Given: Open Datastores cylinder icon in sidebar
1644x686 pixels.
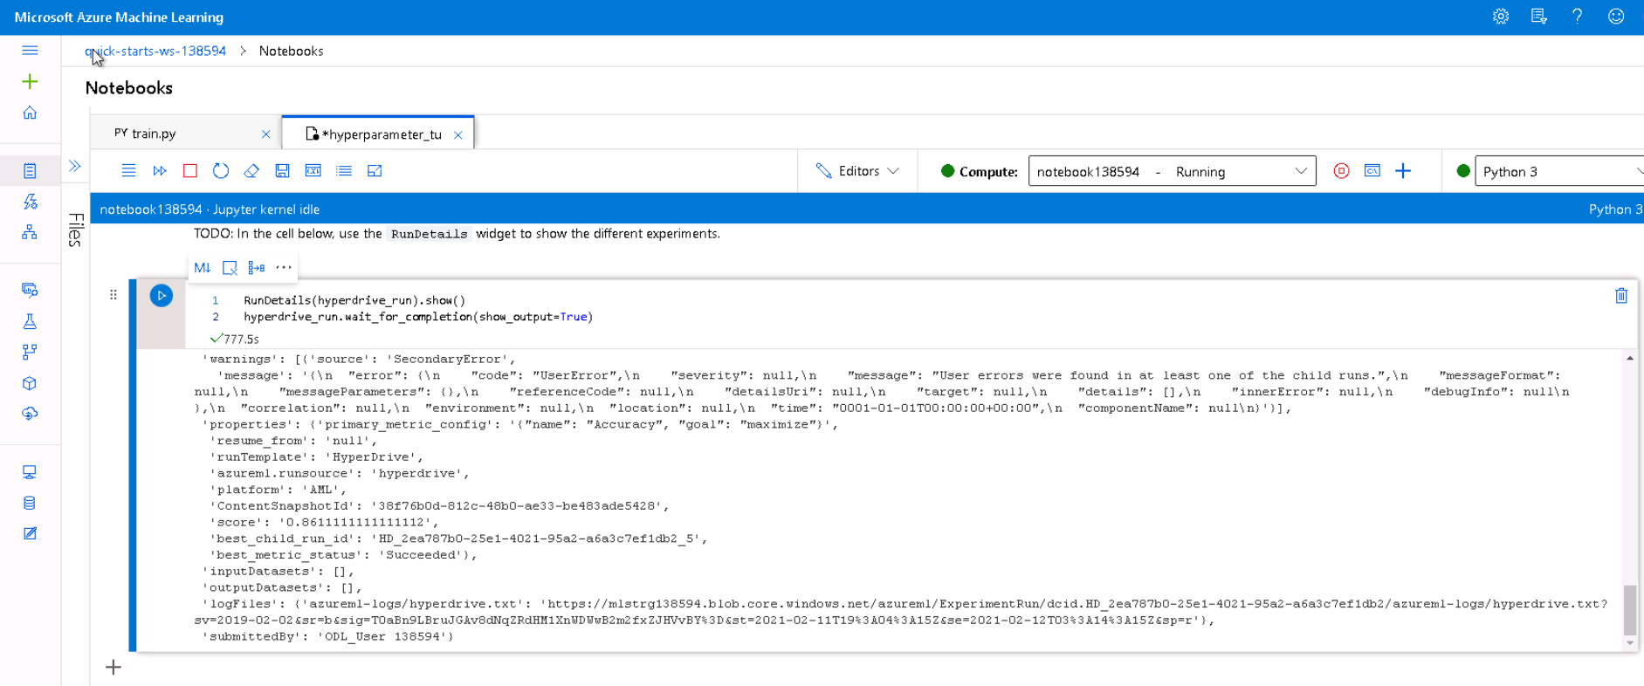Looking at the screenshot, I should 30,503.
